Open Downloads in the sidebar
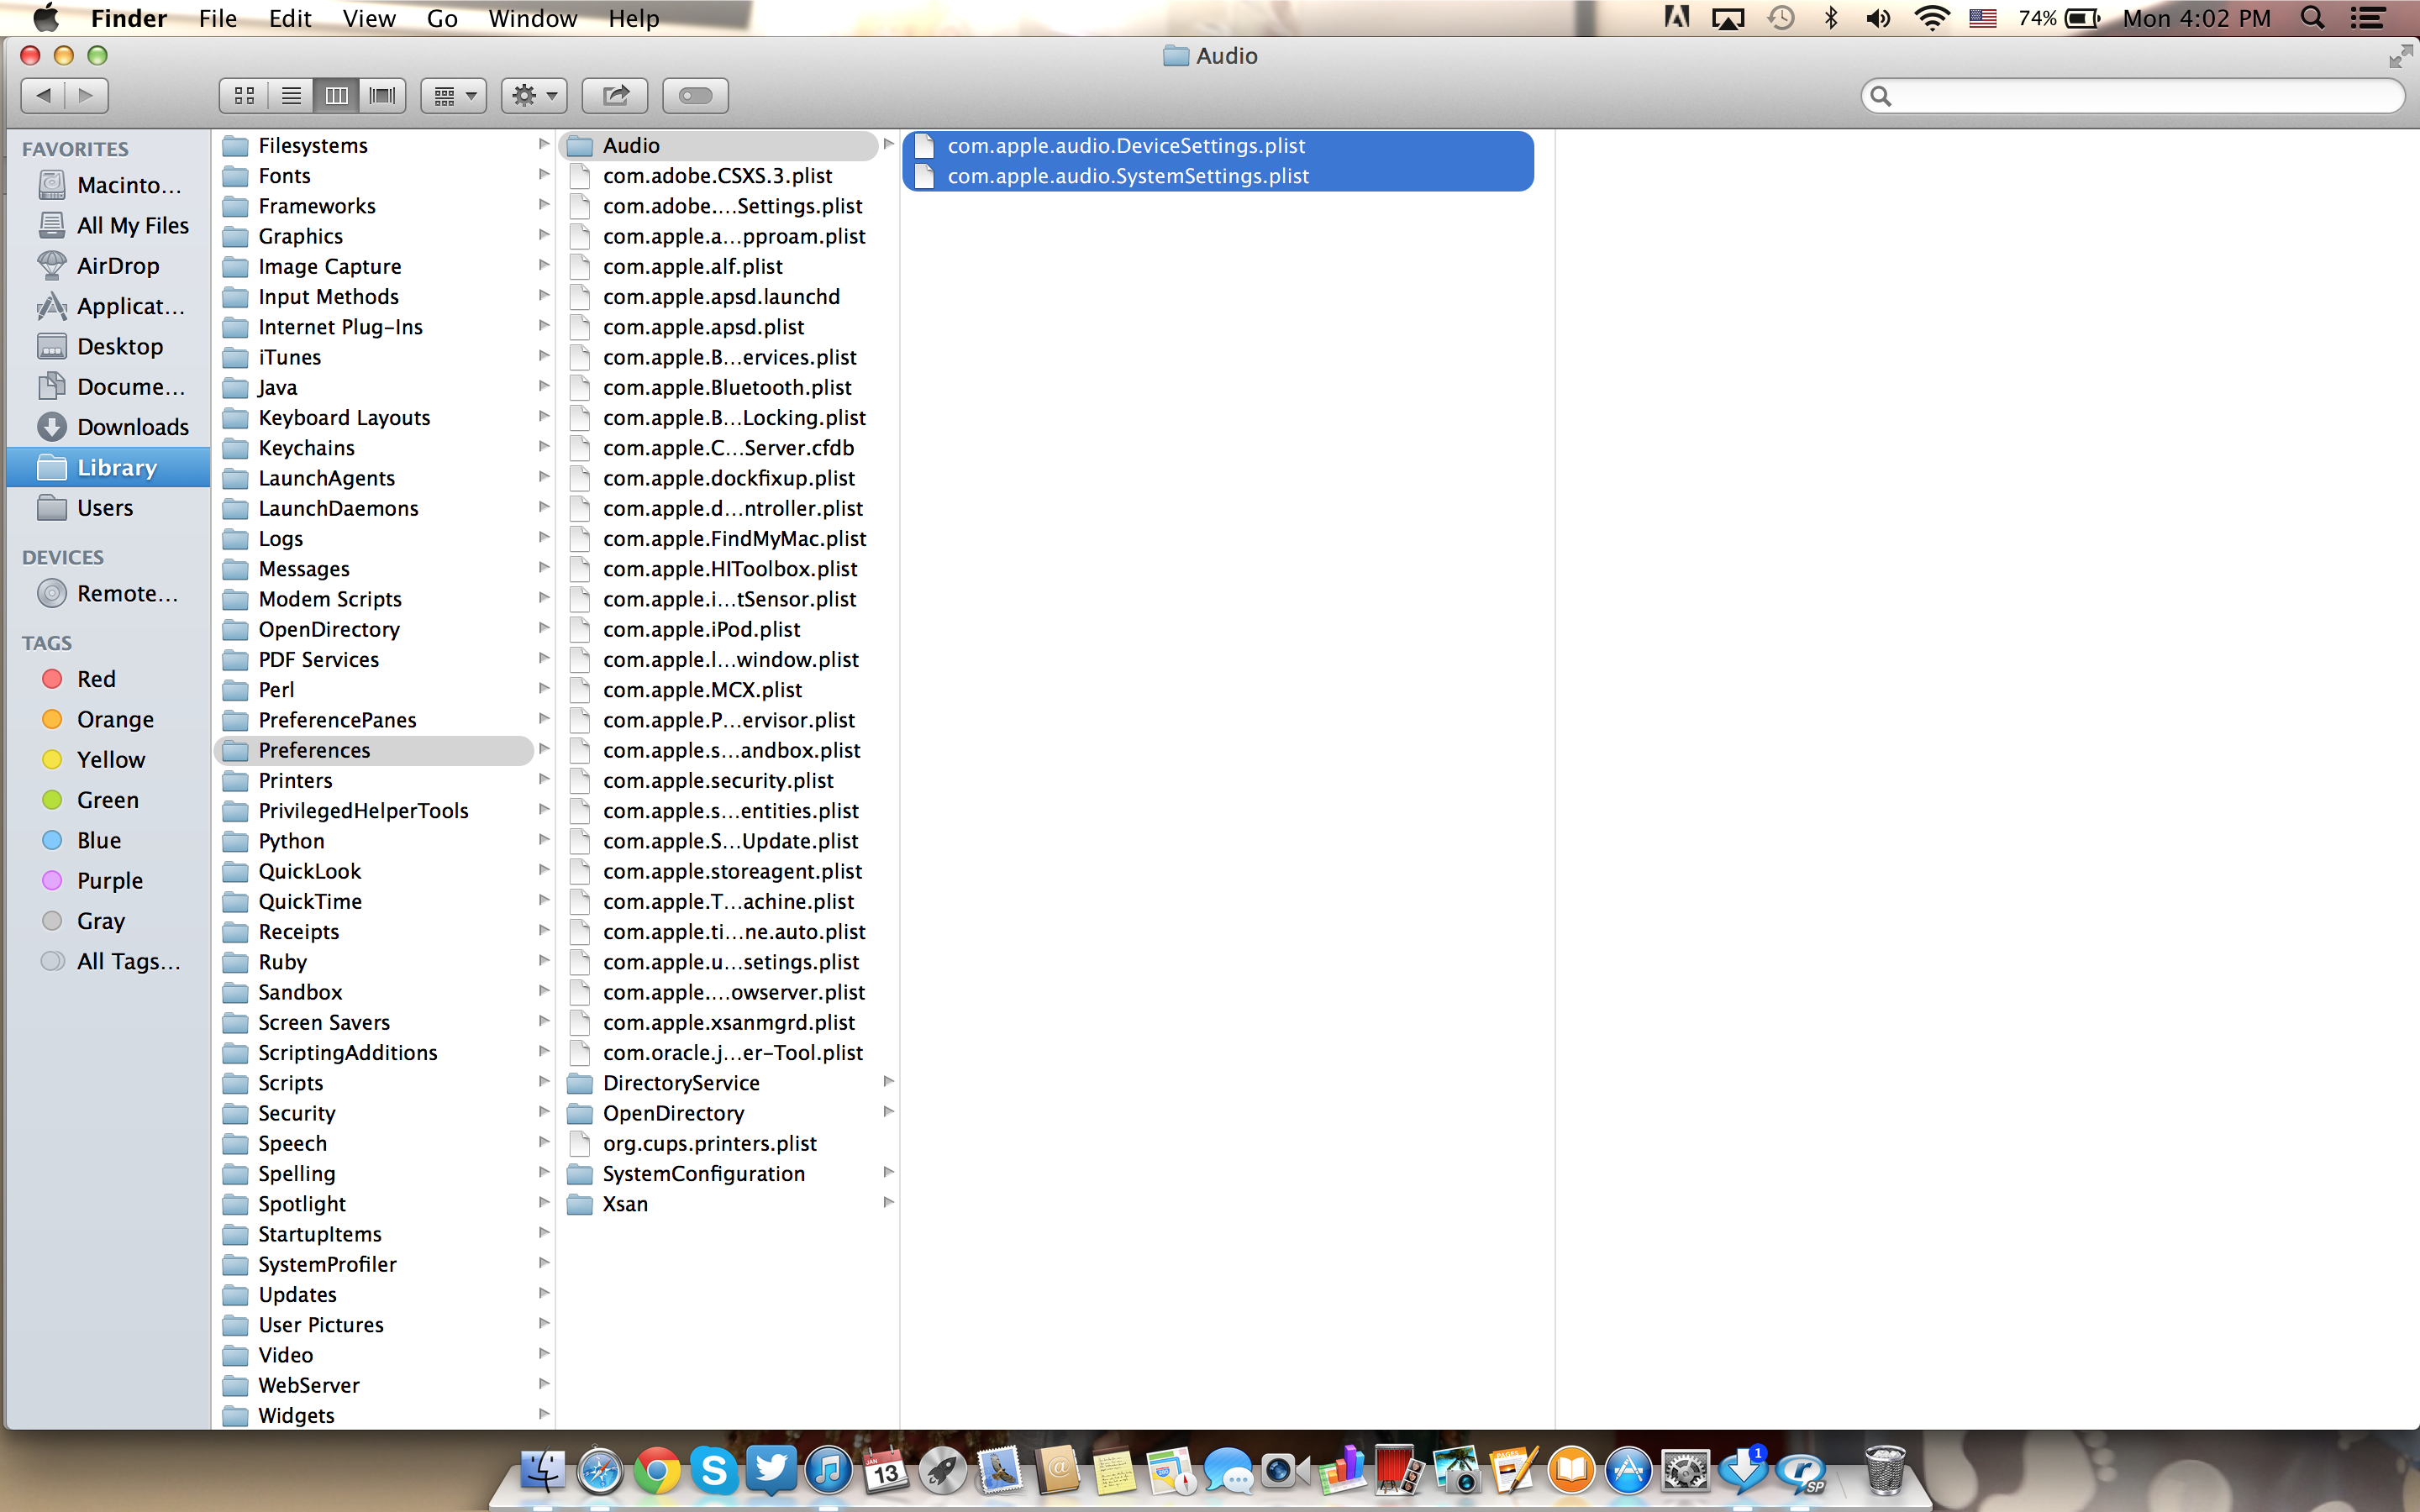The width and height of the screenshot is (2420, 1512). tap(132, 427)
